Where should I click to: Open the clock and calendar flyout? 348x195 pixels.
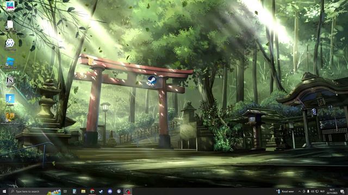click(332, 191)
